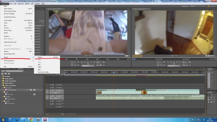The image size is (217, 122).
Task: Switch to the Metadata tab
Action: coord(102,9)
